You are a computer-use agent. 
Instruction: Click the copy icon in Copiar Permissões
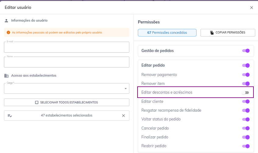coord(212,33)
